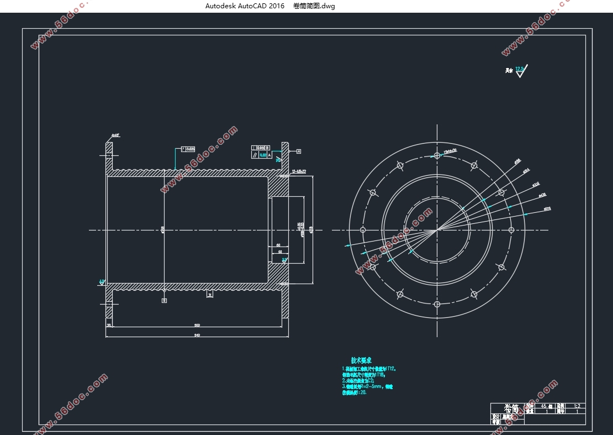
Task: Select the 4x45° chamfer annotation
Action: pos(115,135)
